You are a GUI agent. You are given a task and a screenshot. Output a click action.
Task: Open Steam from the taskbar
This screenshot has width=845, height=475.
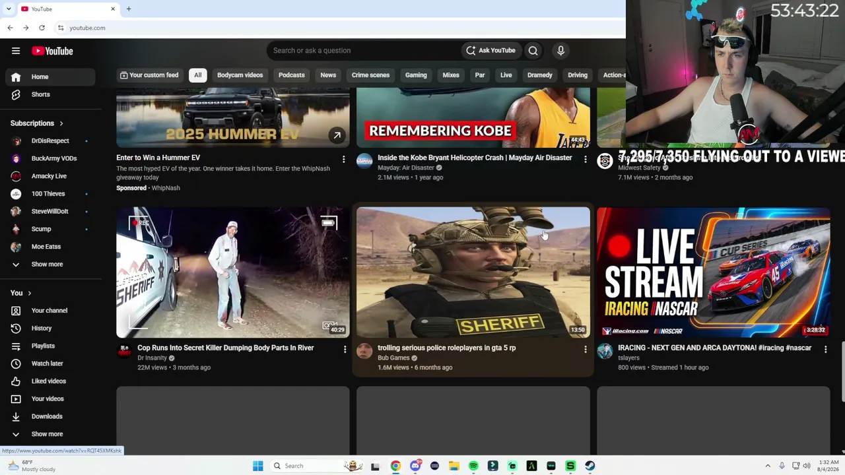[590, 466]
